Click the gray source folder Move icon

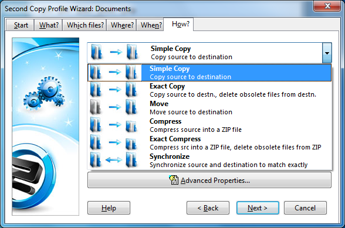[96, 107]
